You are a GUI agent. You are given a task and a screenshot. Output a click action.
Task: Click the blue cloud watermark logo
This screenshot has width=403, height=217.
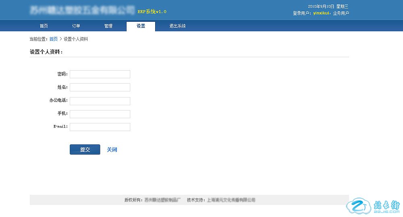(357, 207)
